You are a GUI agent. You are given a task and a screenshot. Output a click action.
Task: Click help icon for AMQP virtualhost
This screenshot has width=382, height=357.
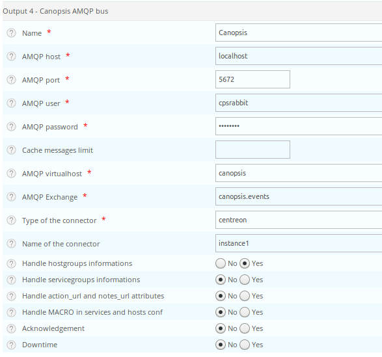click(11, 173)
